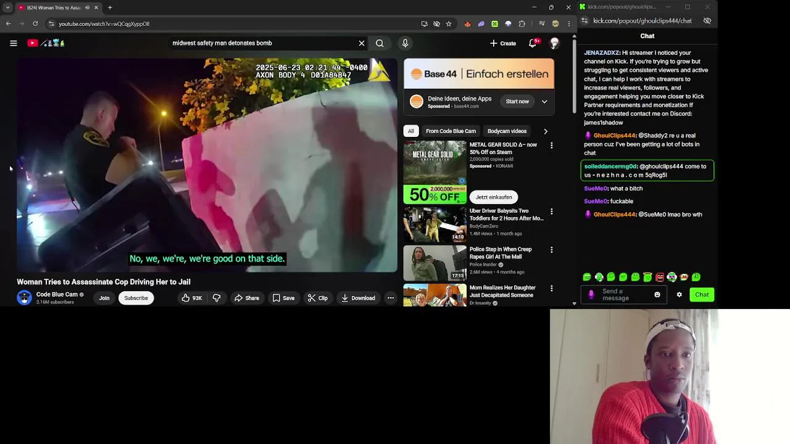Screen dimensions: 790x444
Task: Show more filter chips with arrow
Action: [546, 131]
